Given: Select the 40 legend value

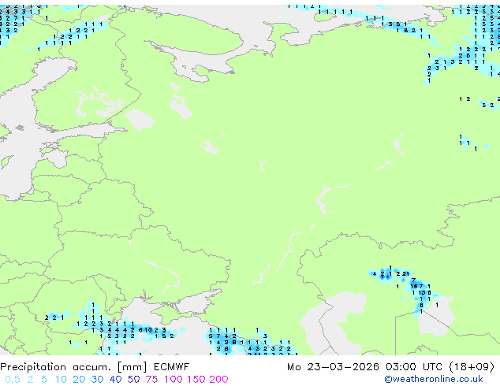Looking at the screenshot, I should pos(115,380).
